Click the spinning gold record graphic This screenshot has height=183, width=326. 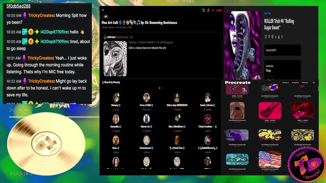pos(46,144)
